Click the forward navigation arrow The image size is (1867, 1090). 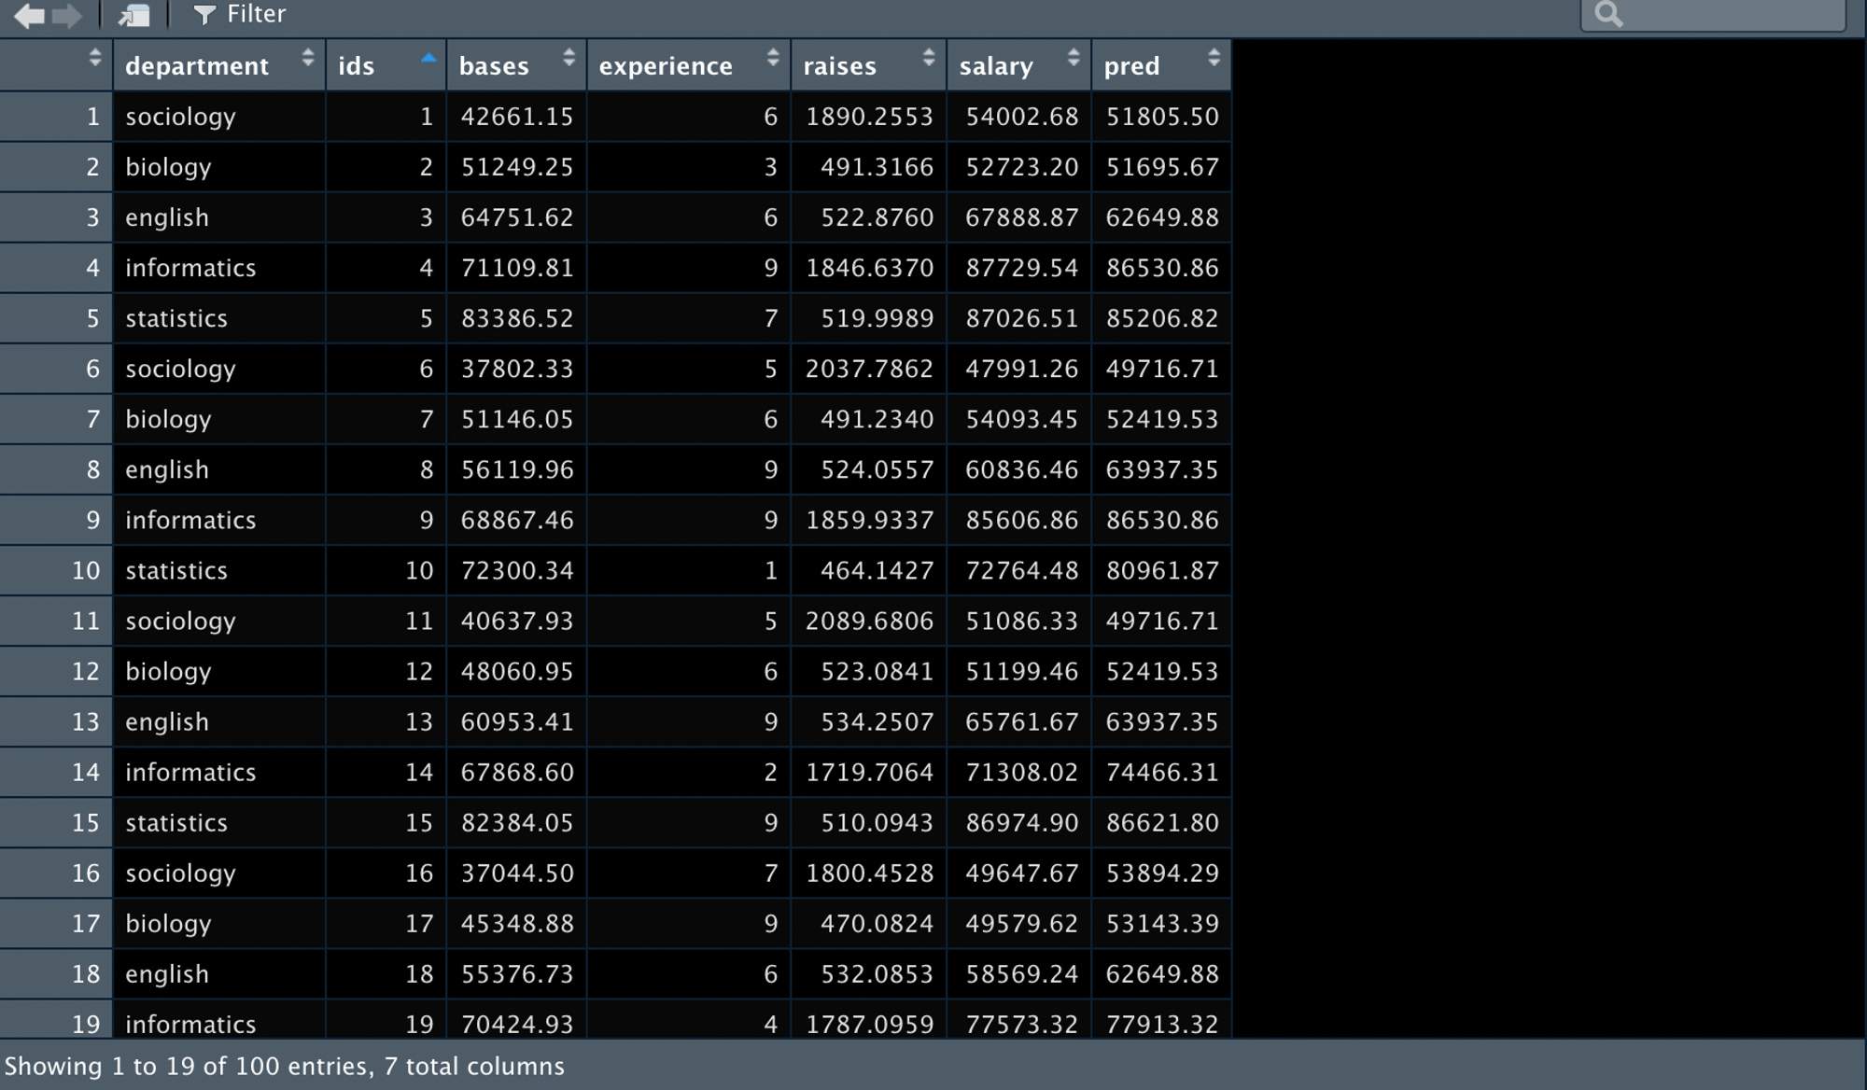67,15
